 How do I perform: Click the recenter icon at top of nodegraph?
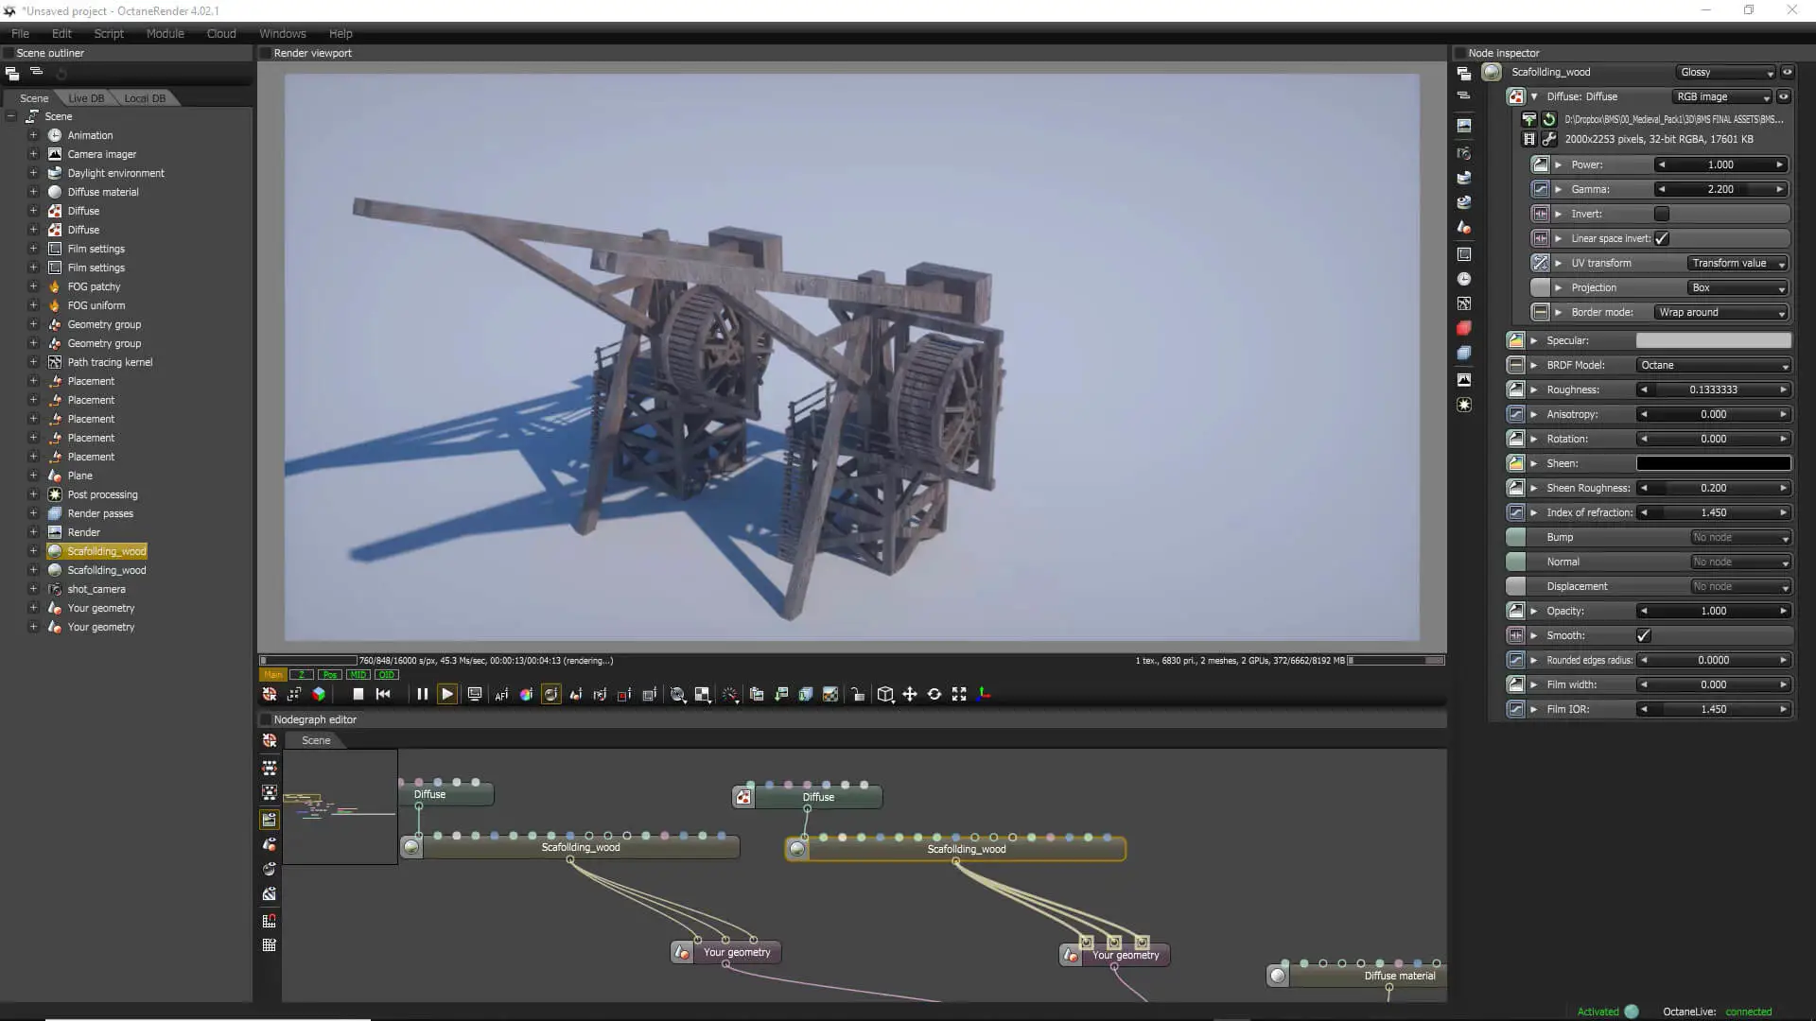click(270, 740)
